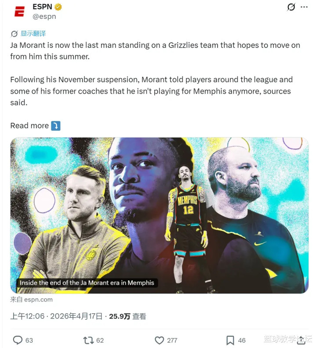Click the 显示翻译 show translation link

[33, 33]
